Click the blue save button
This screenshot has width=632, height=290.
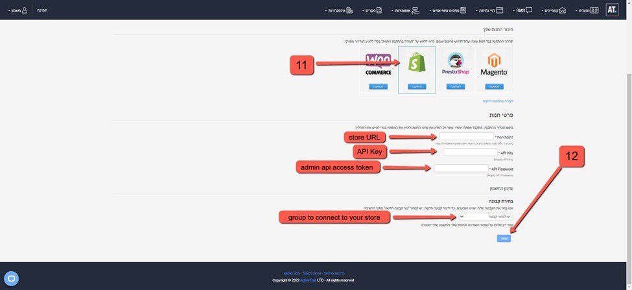click(x=504, y=238)
